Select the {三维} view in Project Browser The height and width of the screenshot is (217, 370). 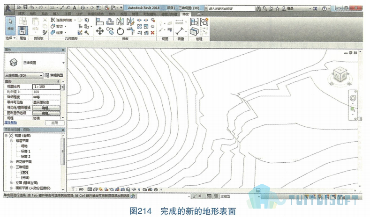tap(25, 177)
